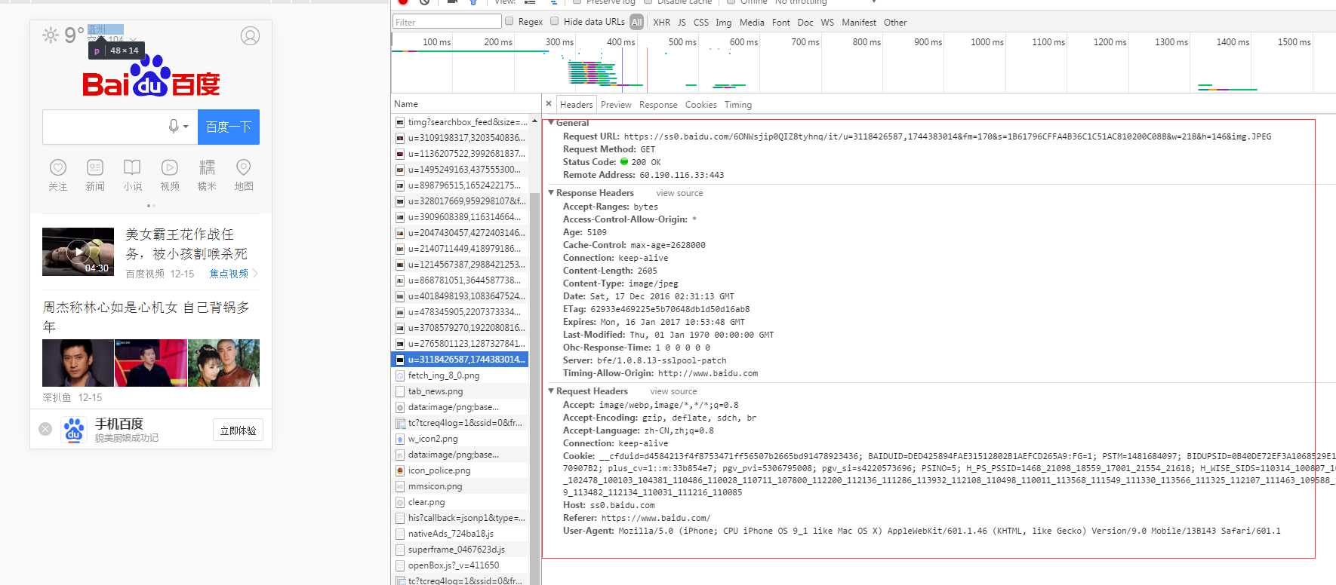The height and width of the screenshot is (585, 1336).
Task: Collapse the Response Headers section
Action: [x=551, y=193]
